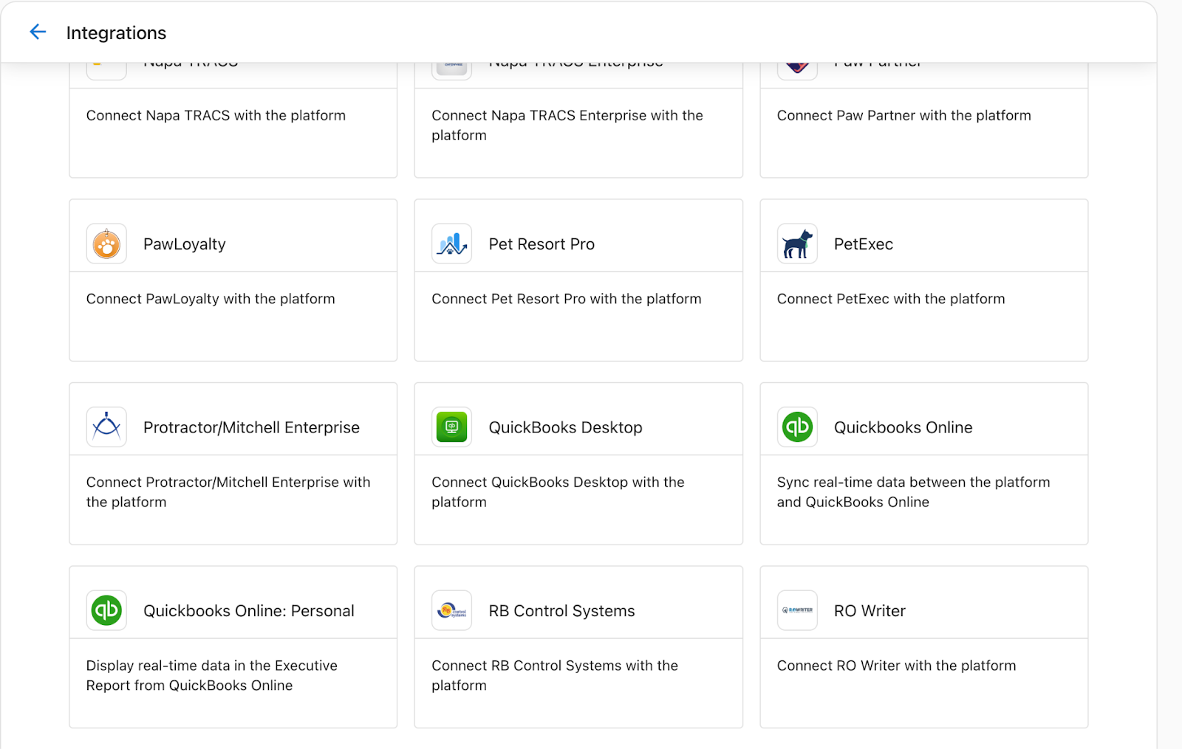Click the RO Writer logo icon

(x=797, y=610)
